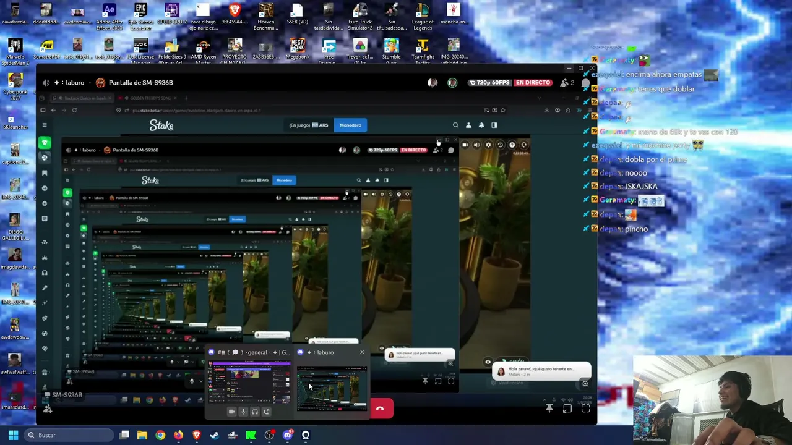
Task: Open the 720p 60FPS stream quality badge
Action: pyautogui.click(x=489, y=83)
